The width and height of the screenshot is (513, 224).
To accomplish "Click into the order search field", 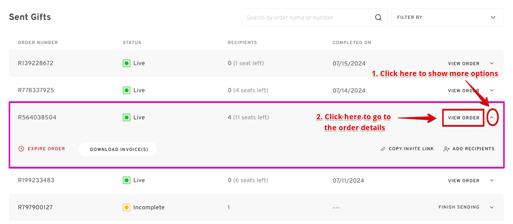I will coord(309,17).
